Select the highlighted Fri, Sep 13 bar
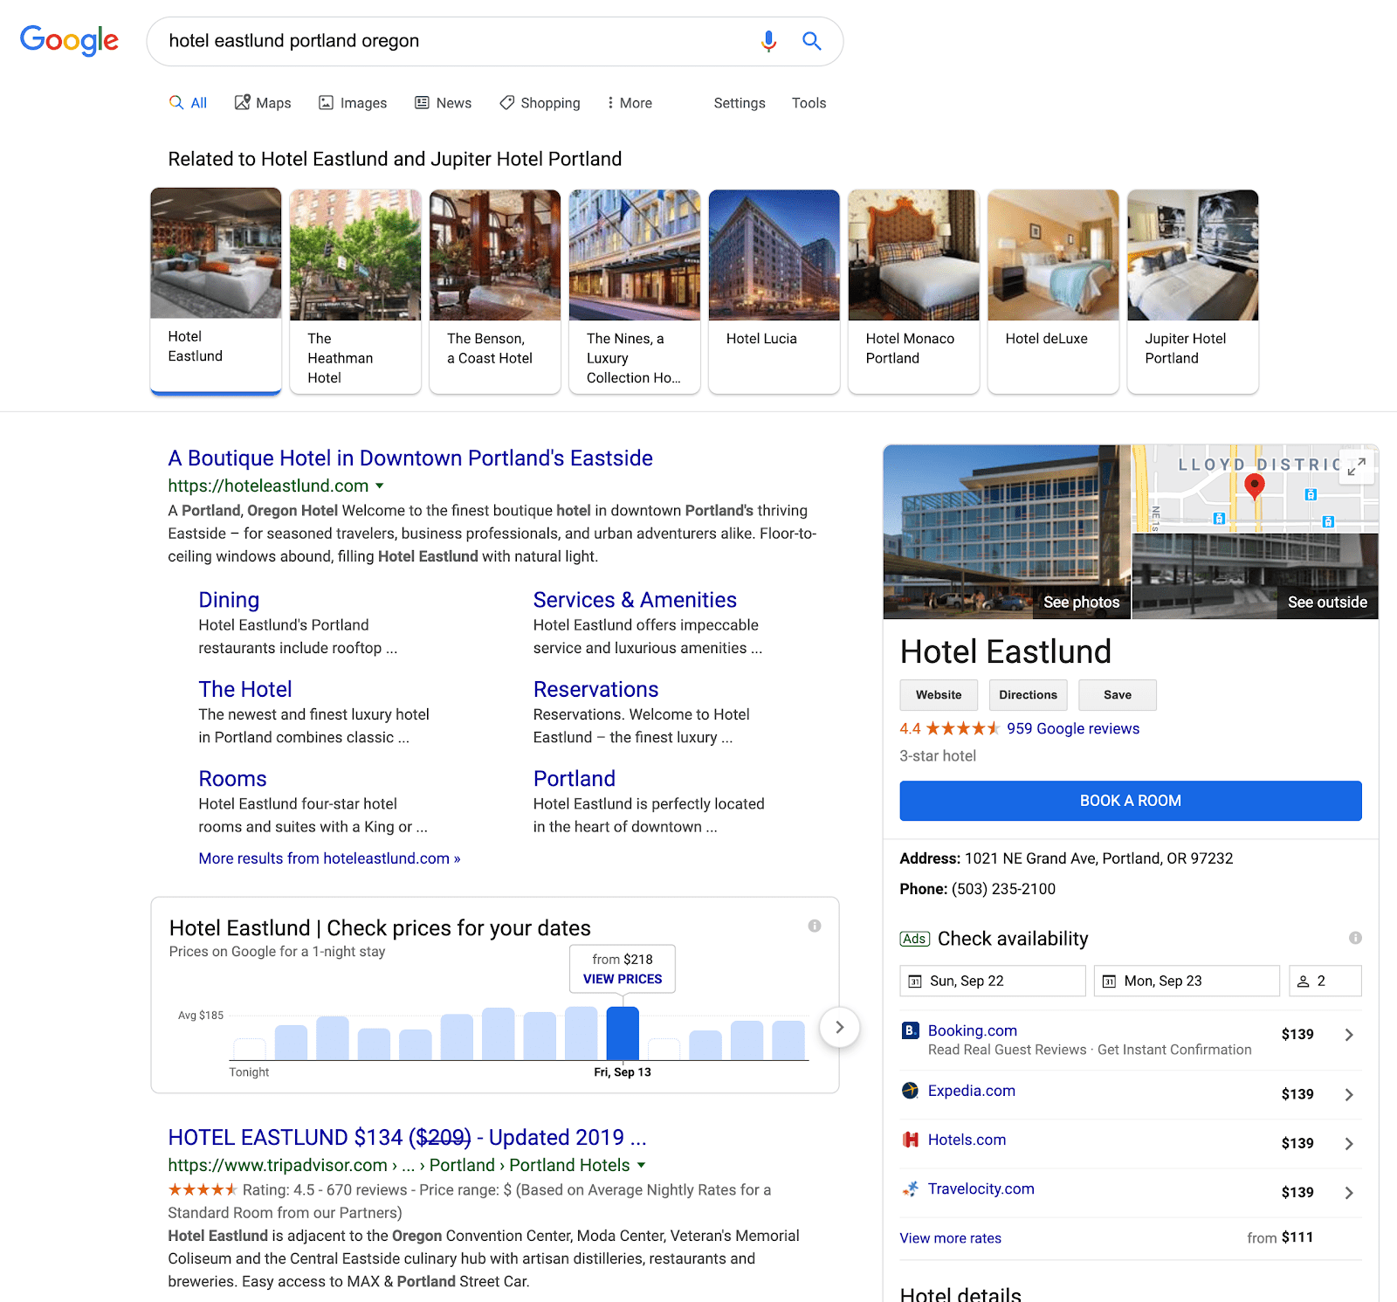 [x=623, y=1033]
